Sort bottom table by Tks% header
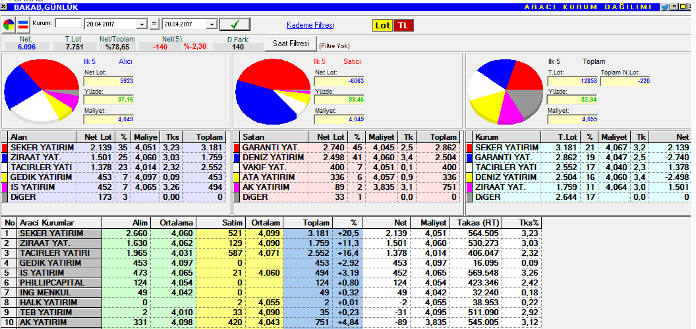Screen dimensions: 696x329 [521, 223]
